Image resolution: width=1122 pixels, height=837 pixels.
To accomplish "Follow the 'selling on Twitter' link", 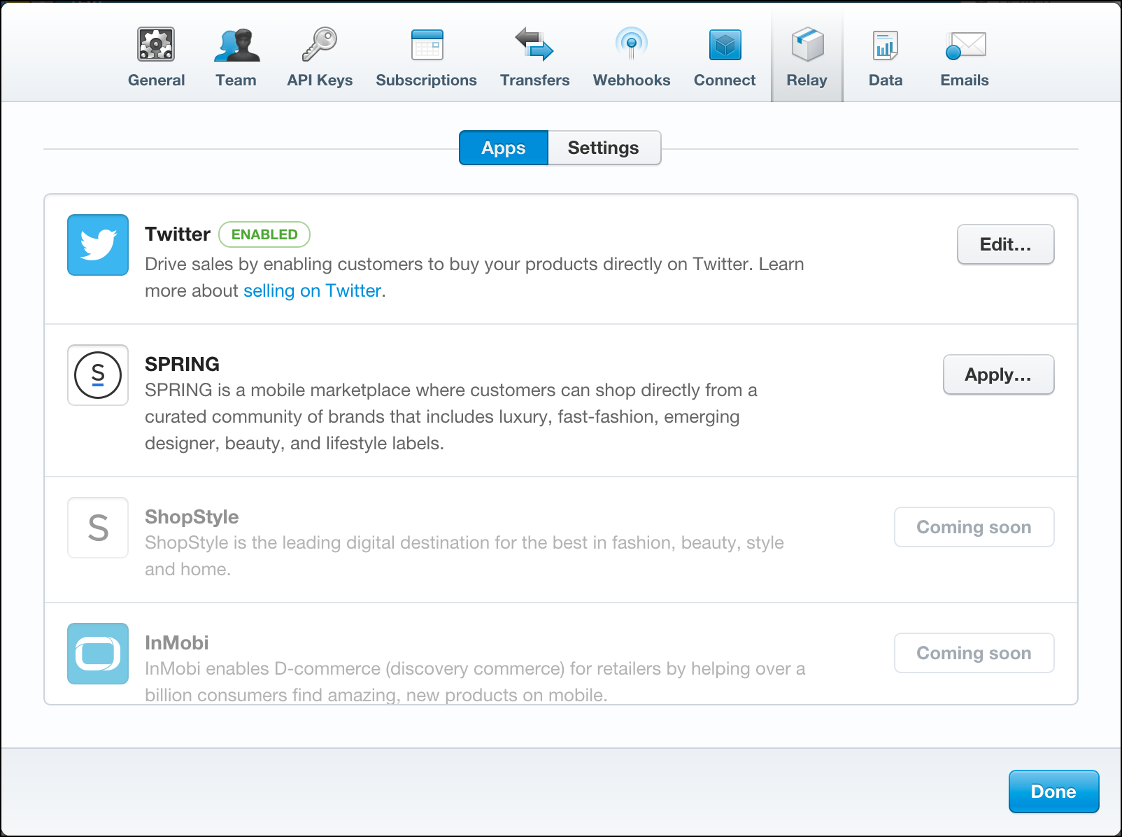I will 312,290.
